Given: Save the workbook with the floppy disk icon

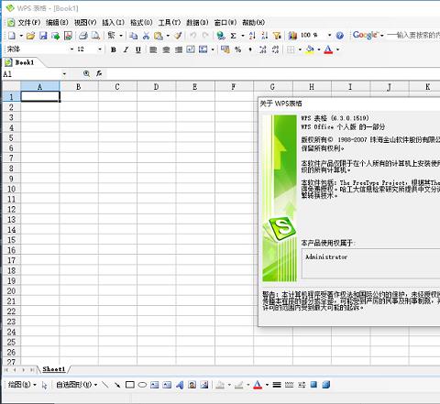Looking at the screenshot, I should 43,36.
